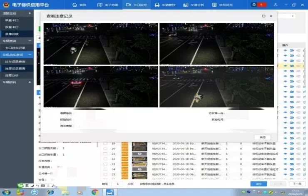Open notifications via the bell icon
The height and width of the screenshot is (196, 308).
click(254, 5)
